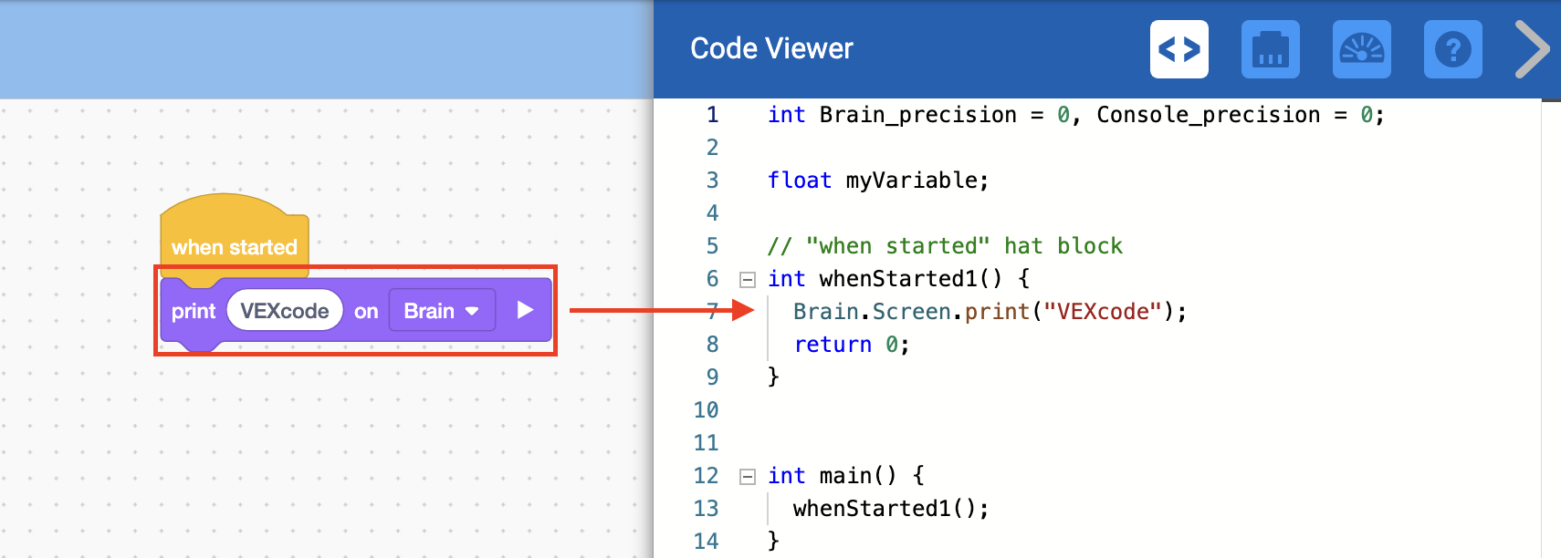The image size is (1561, 558).
Task: Open the Devices port icon
Action: [1270, 49]
